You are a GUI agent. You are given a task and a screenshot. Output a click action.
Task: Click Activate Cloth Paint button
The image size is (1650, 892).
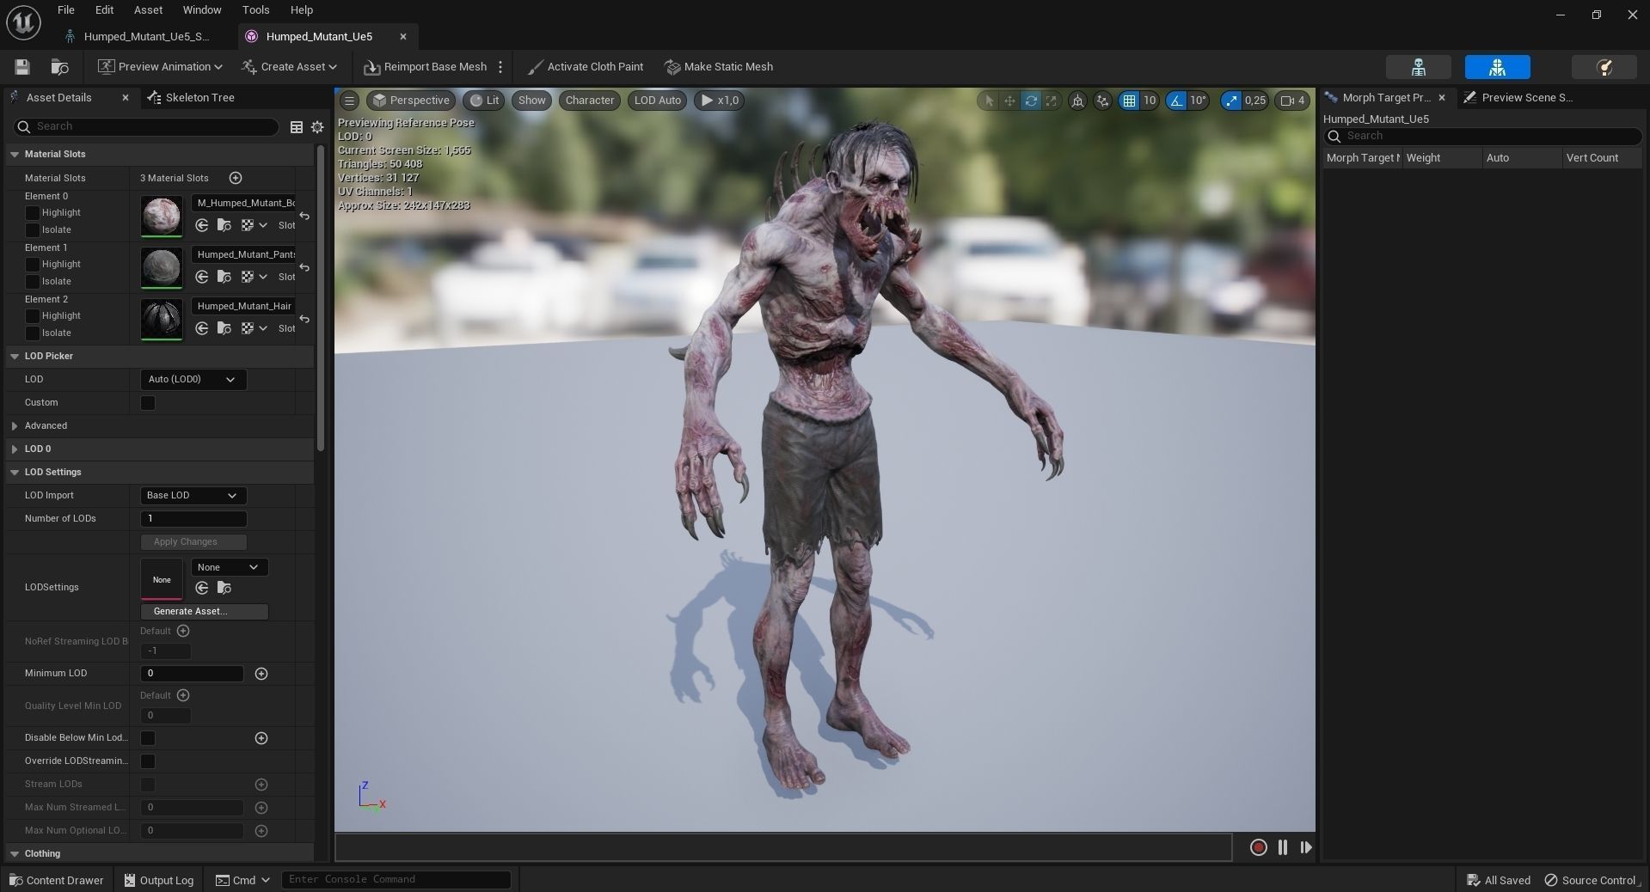point(586,67)
